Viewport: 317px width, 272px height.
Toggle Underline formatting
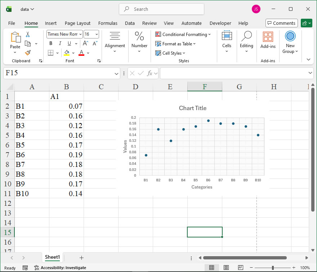pos(69,44)
